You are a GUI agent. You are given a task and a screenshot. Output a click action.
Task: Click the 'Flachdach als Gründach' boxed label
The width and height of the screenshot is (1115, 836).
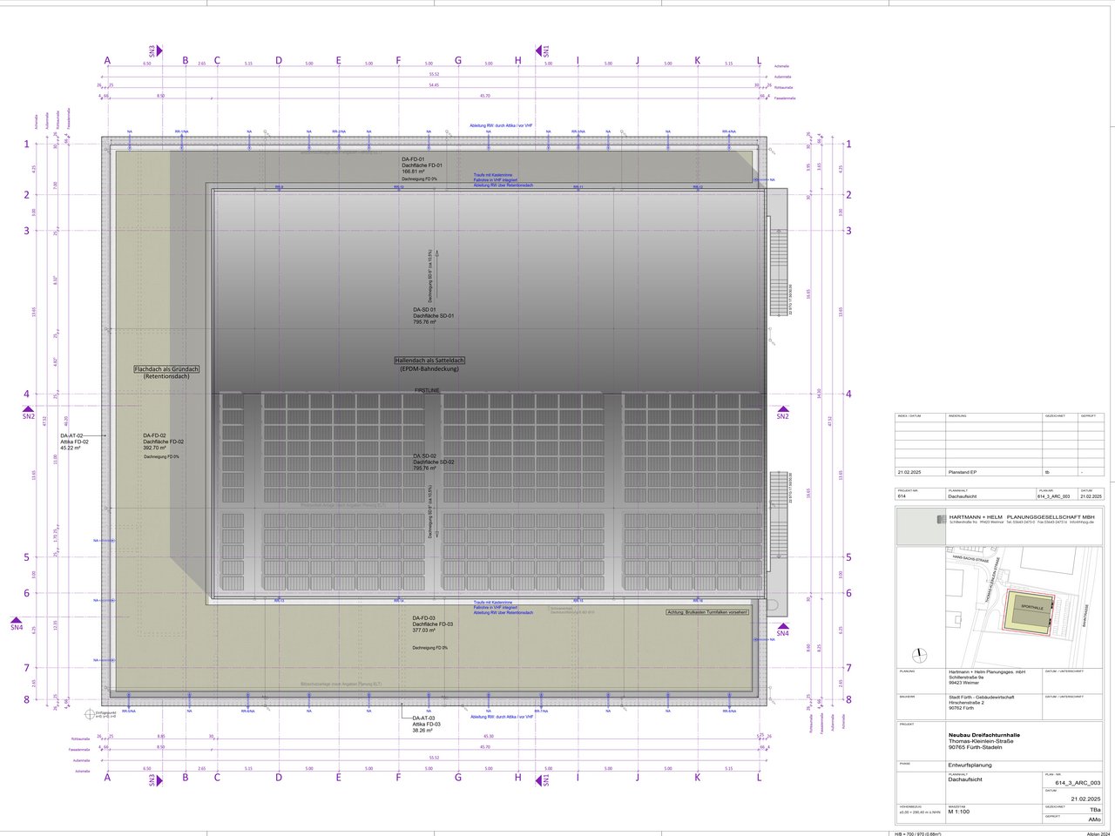(166, 369)
